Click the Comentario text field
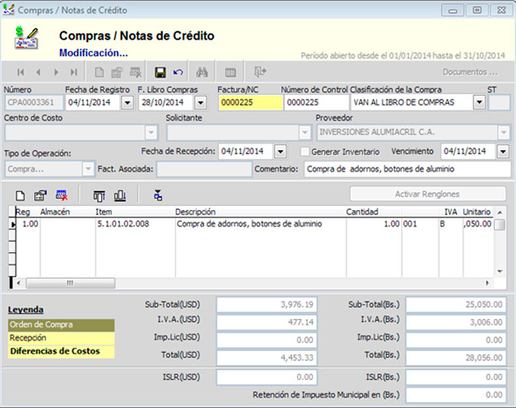The height and width of the screenshot is (408, 516). click(405, 169)
